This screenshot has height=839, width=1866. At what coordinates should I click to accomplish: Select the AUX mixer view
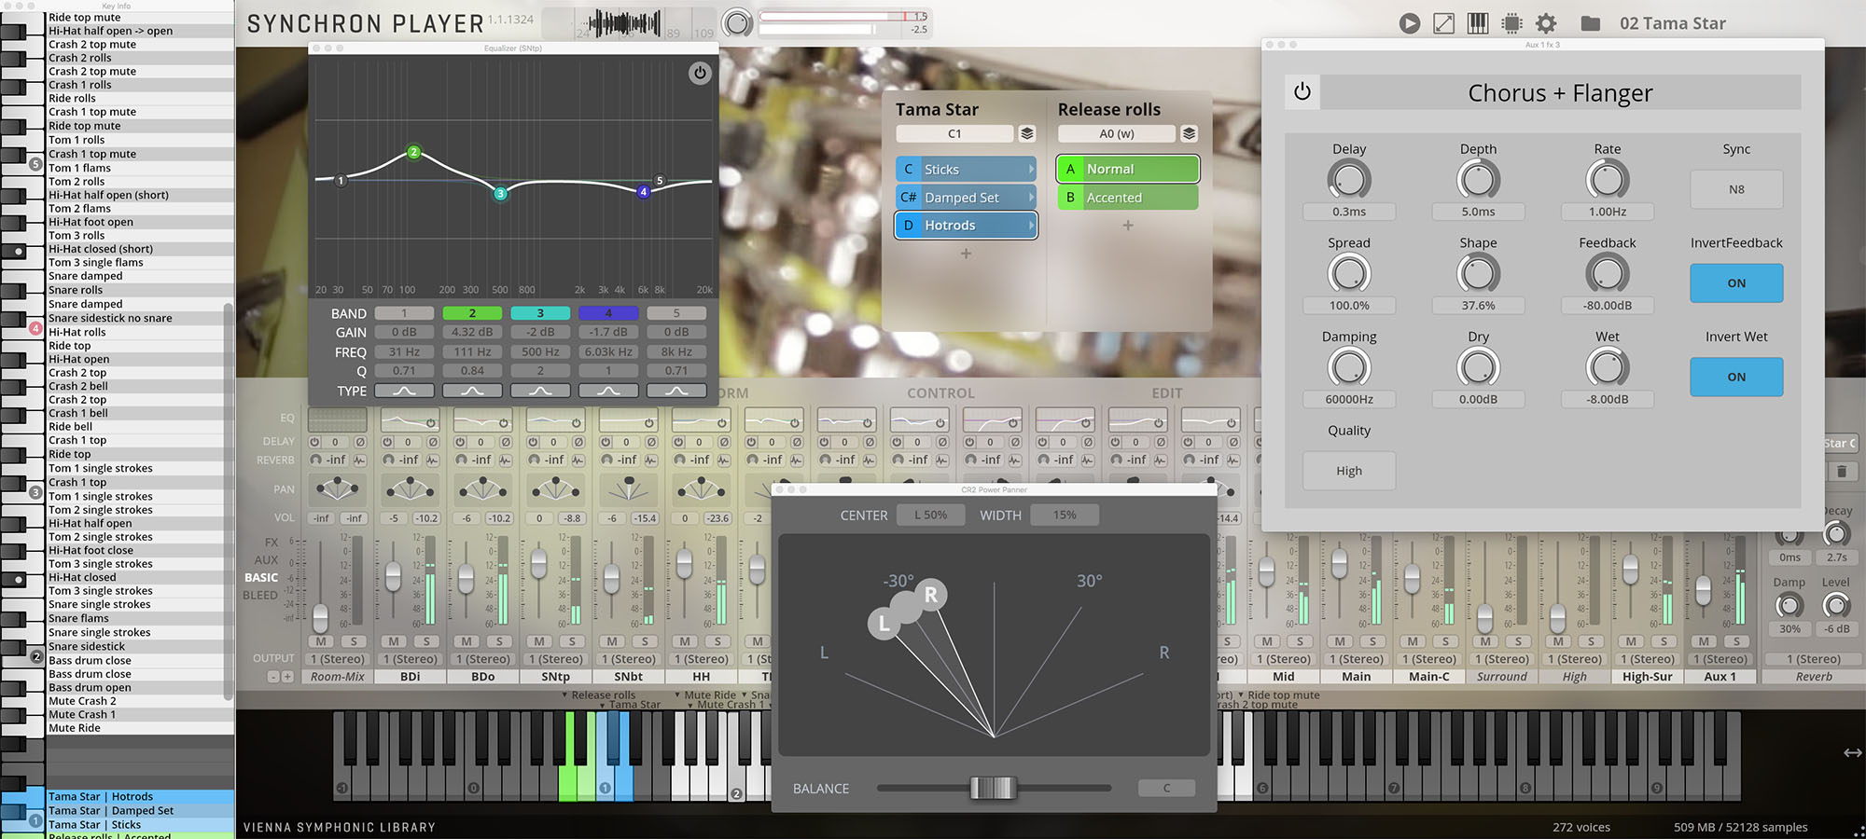tap(266, 560)
